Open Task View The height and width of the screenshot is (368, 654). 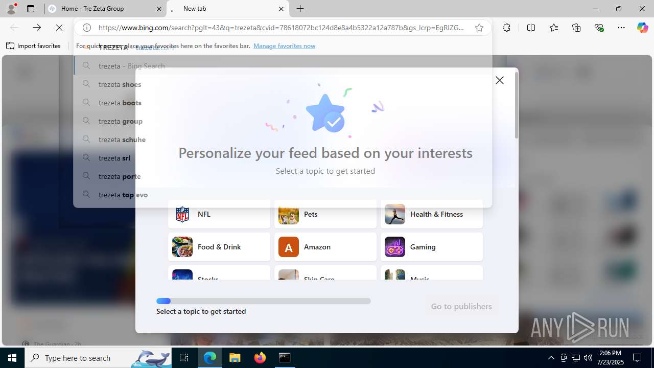(184, 358)
